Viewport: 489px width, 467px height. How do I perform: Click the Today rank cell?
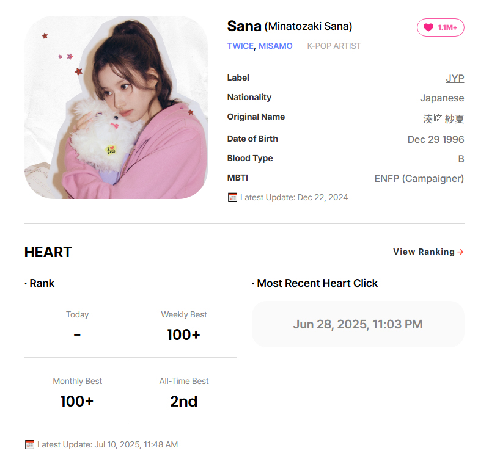pyautogui.click(x=78, y=324)
